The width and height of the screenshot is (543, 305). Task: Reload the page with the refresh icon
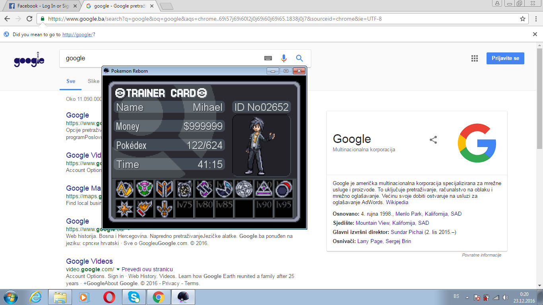point(29,19)
